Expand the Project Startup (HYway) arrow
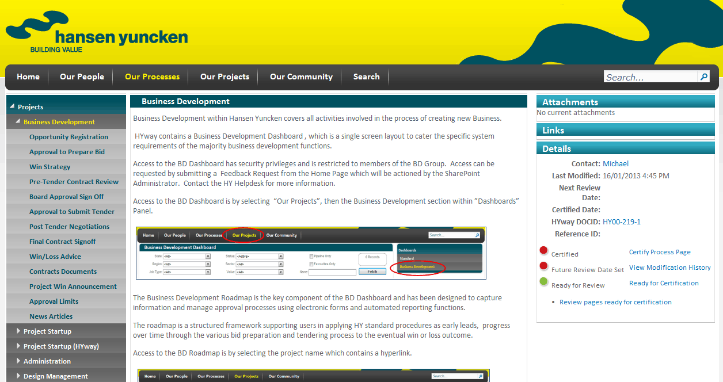The width and height of the screenshot is (723, 382). click(18, 346)
